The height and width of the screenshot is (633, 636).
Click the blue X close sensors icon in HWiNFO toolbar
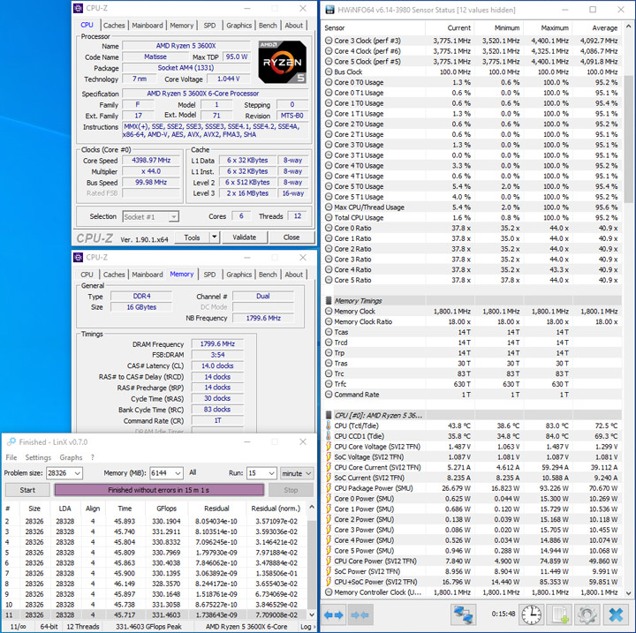(617, 614)
